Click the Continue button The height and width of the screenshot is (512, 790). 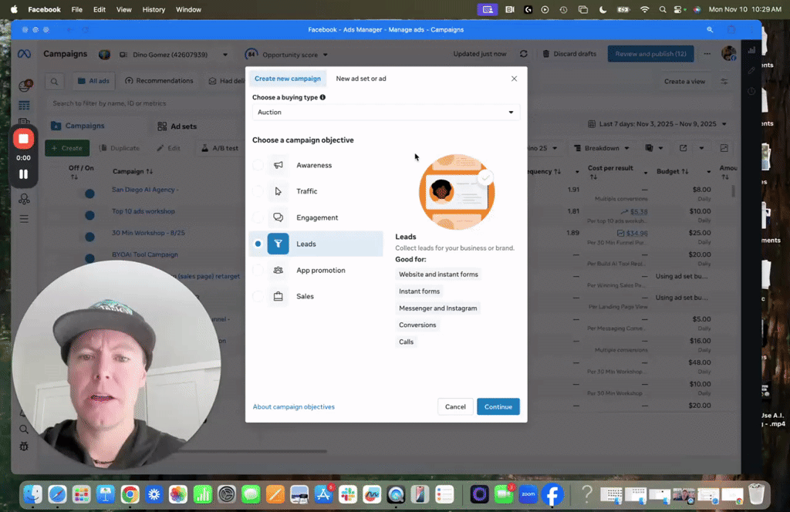point(498,406)
